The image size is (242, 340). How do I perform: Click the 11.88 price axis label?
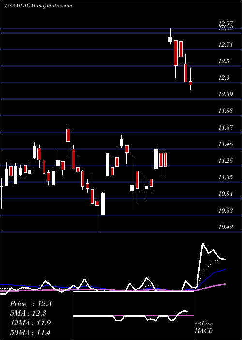click(226, 111)
